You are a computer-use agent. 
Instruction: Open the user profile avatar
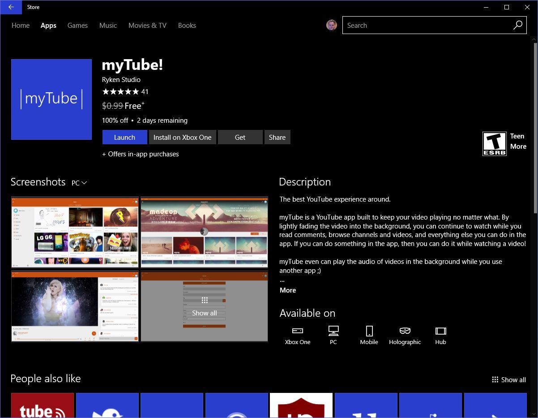click(331, 25)
